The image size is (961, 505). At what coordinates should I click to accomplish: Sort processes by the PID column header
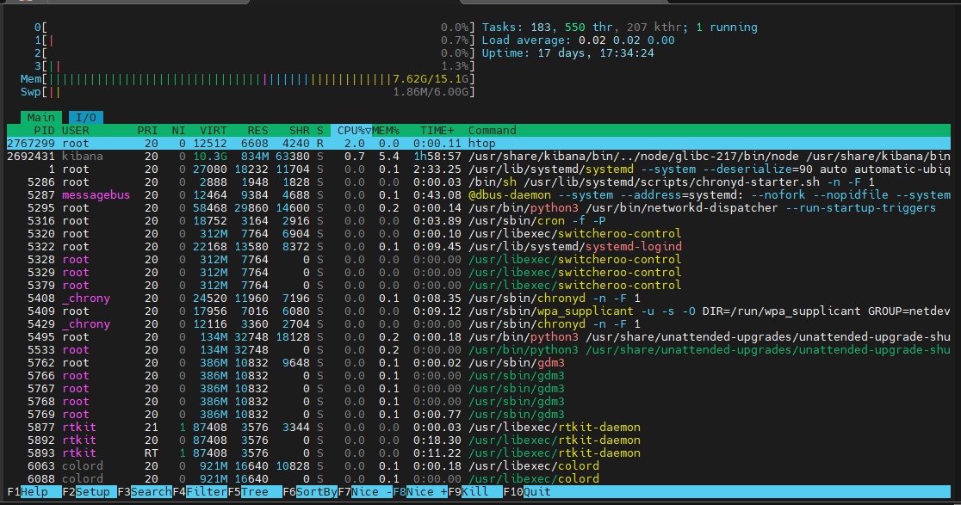(x=44, y=131)
